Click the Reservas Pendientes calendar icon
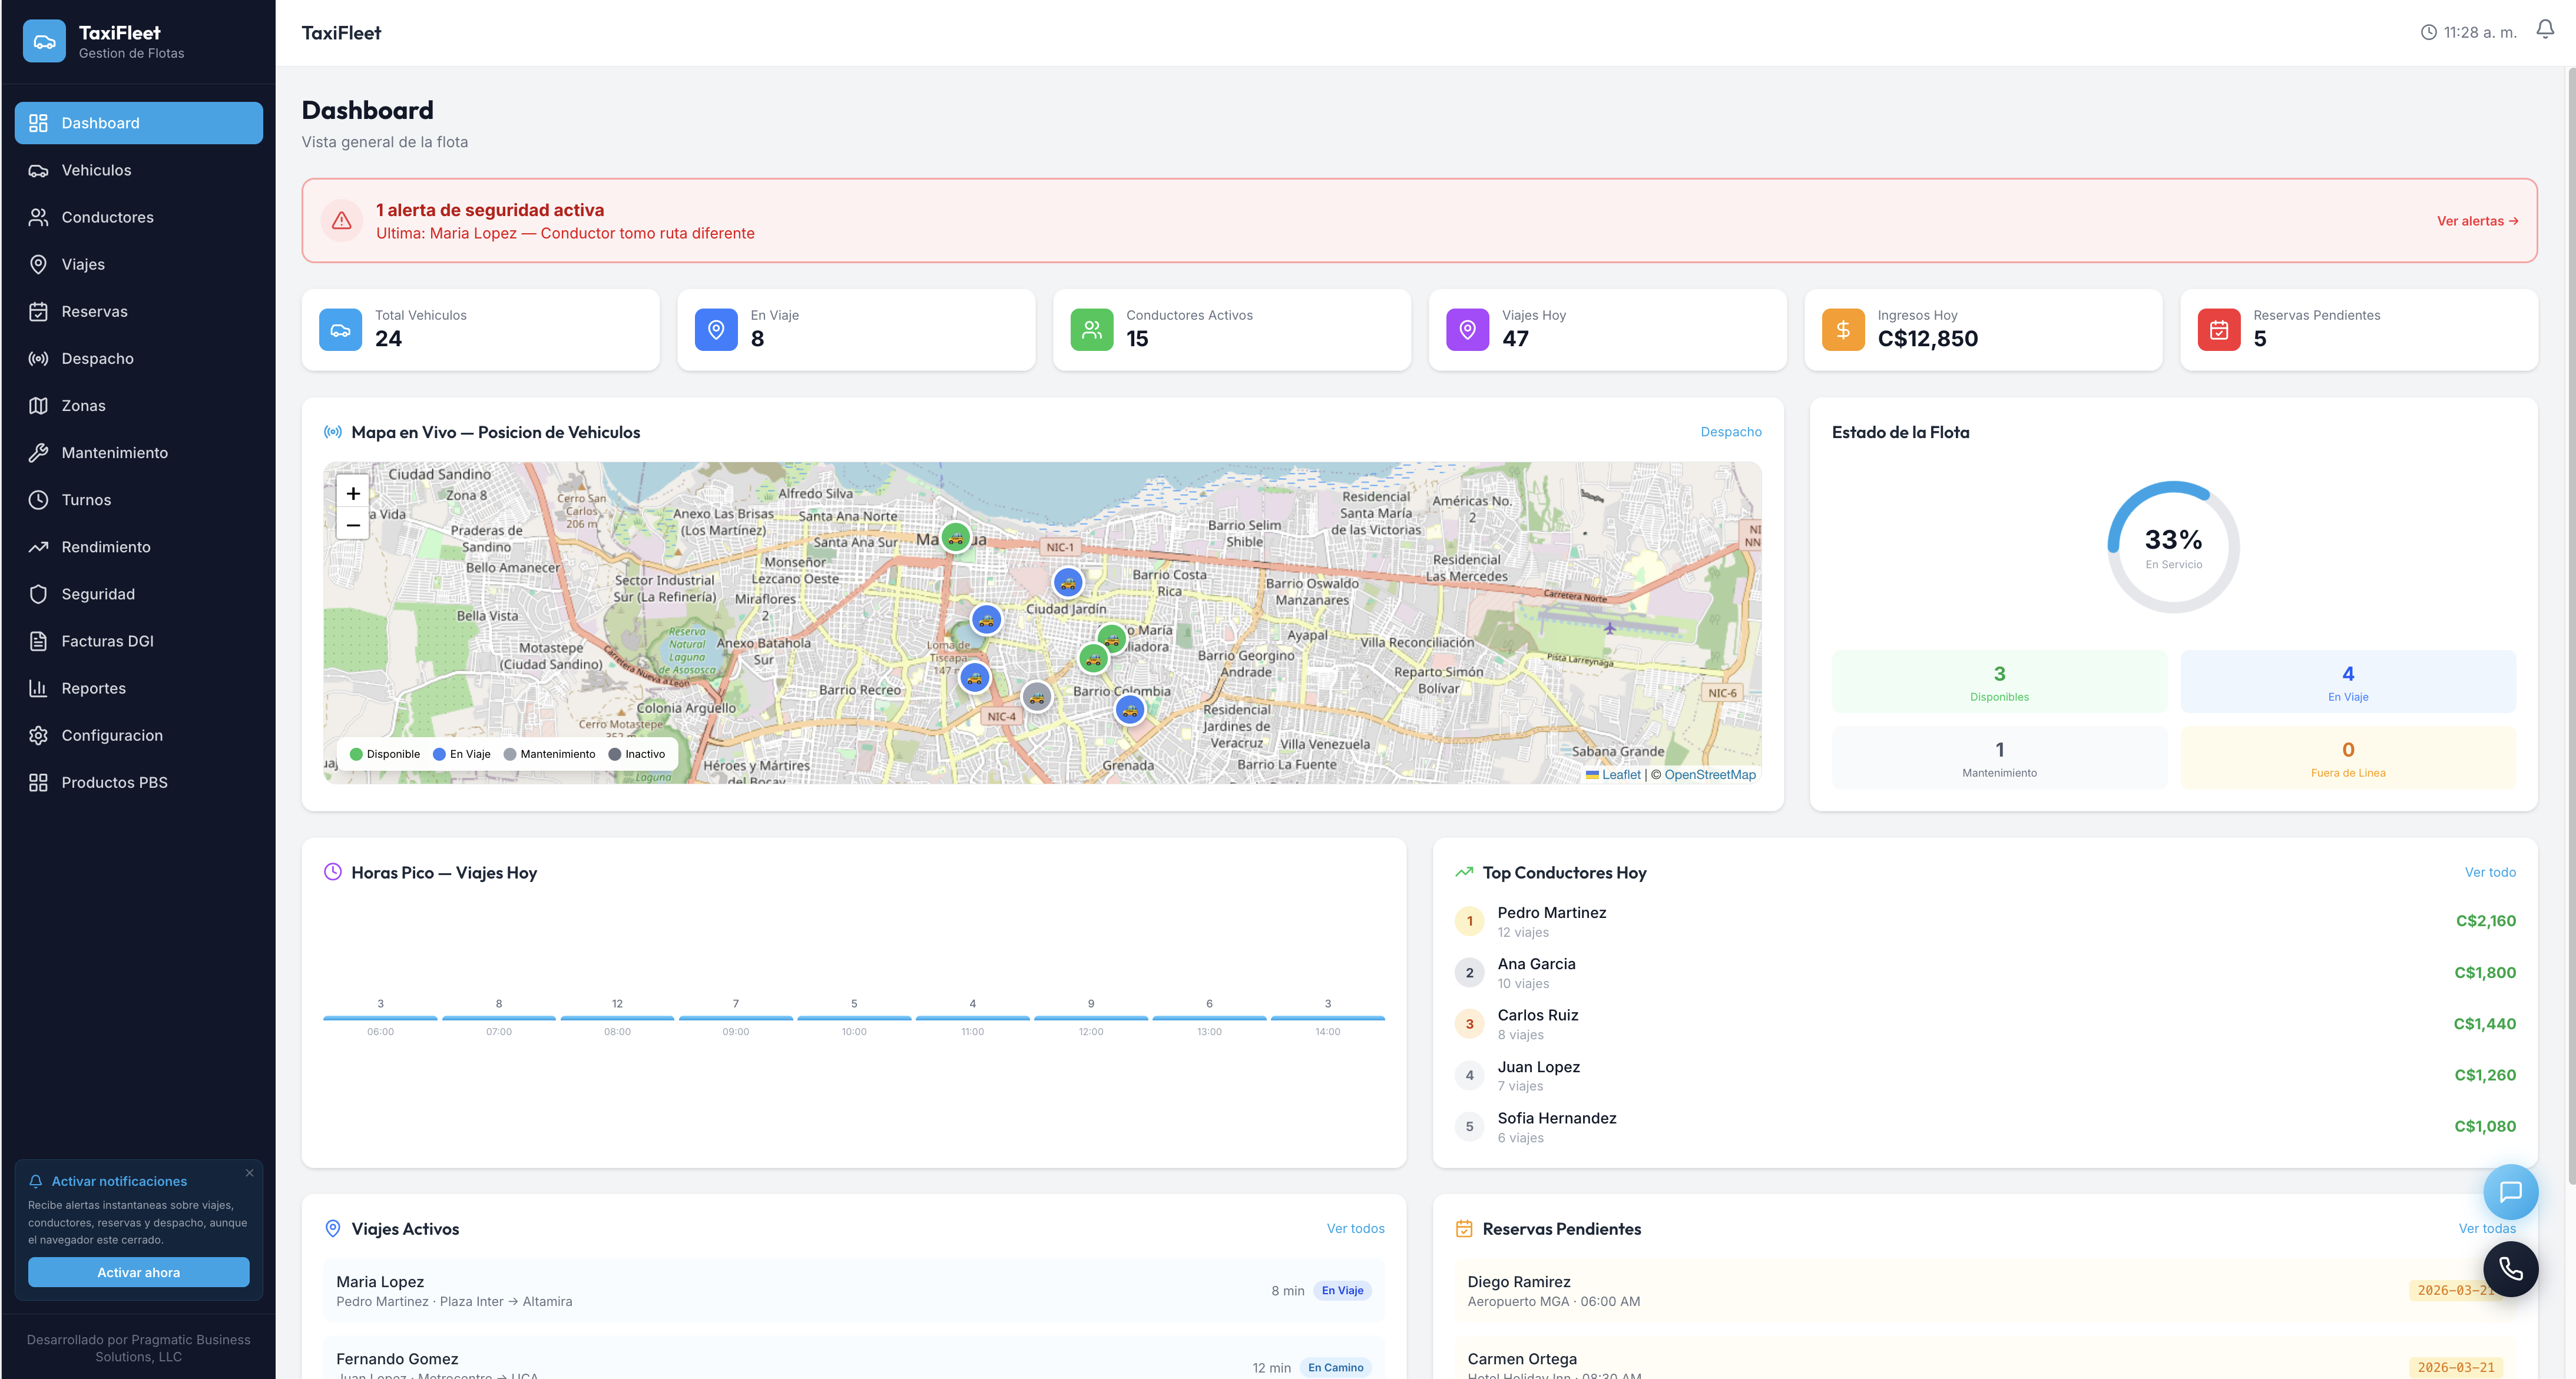The image size is (2576, 1379). click(2218, 330)
